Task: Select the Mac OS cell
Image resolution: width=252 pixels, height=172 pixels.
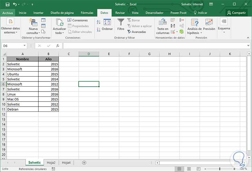Action: point(22,99)
